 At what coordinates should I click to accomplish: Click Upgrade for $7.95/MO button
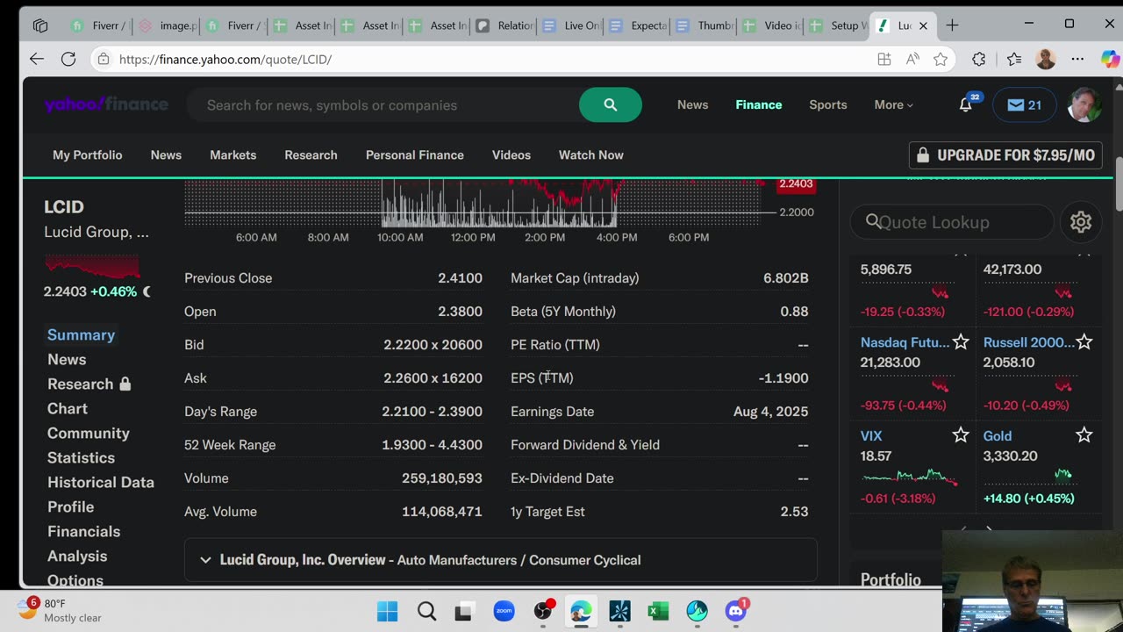tap(1005, 155)
